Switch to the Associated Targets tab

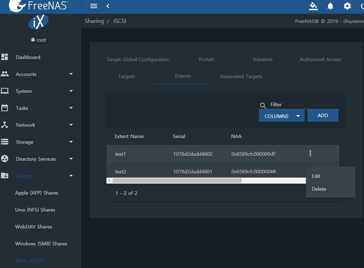[241, 76]
